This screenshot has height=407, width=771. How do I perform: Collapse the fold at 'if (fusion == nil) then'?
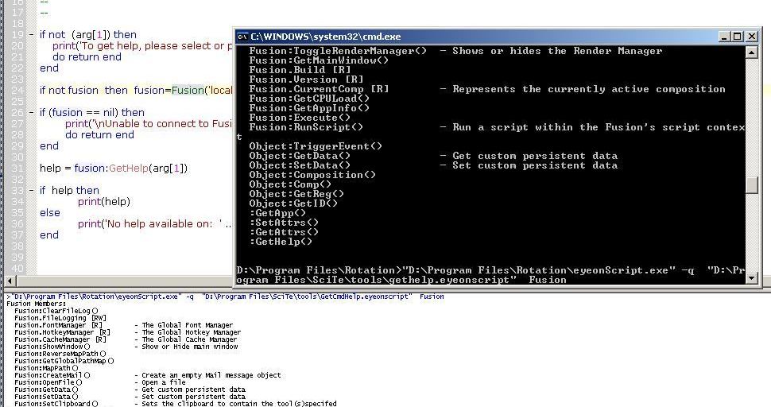coord(32,113)
